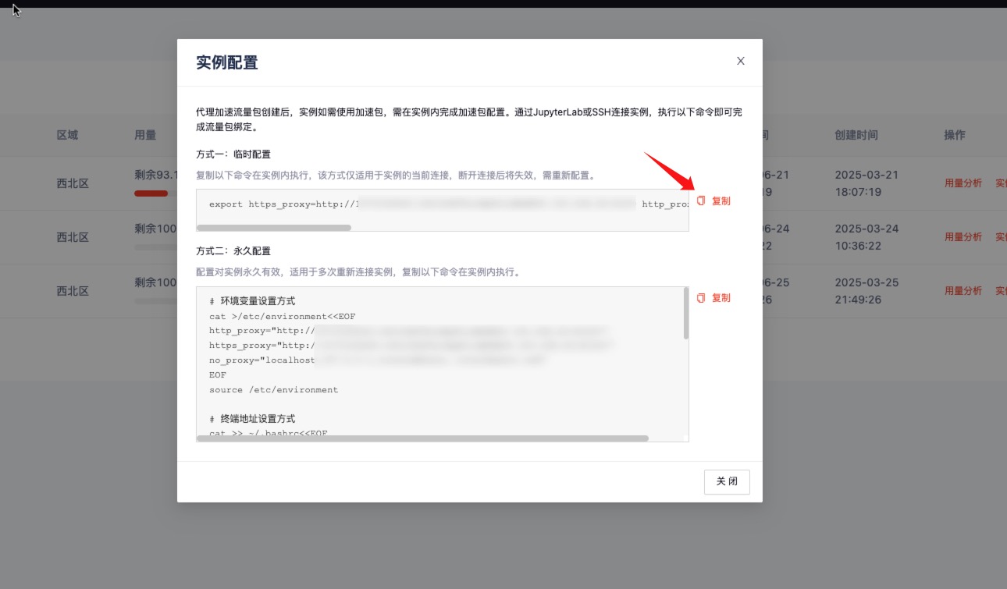Click the red usage progress bar

pos(151,193)
